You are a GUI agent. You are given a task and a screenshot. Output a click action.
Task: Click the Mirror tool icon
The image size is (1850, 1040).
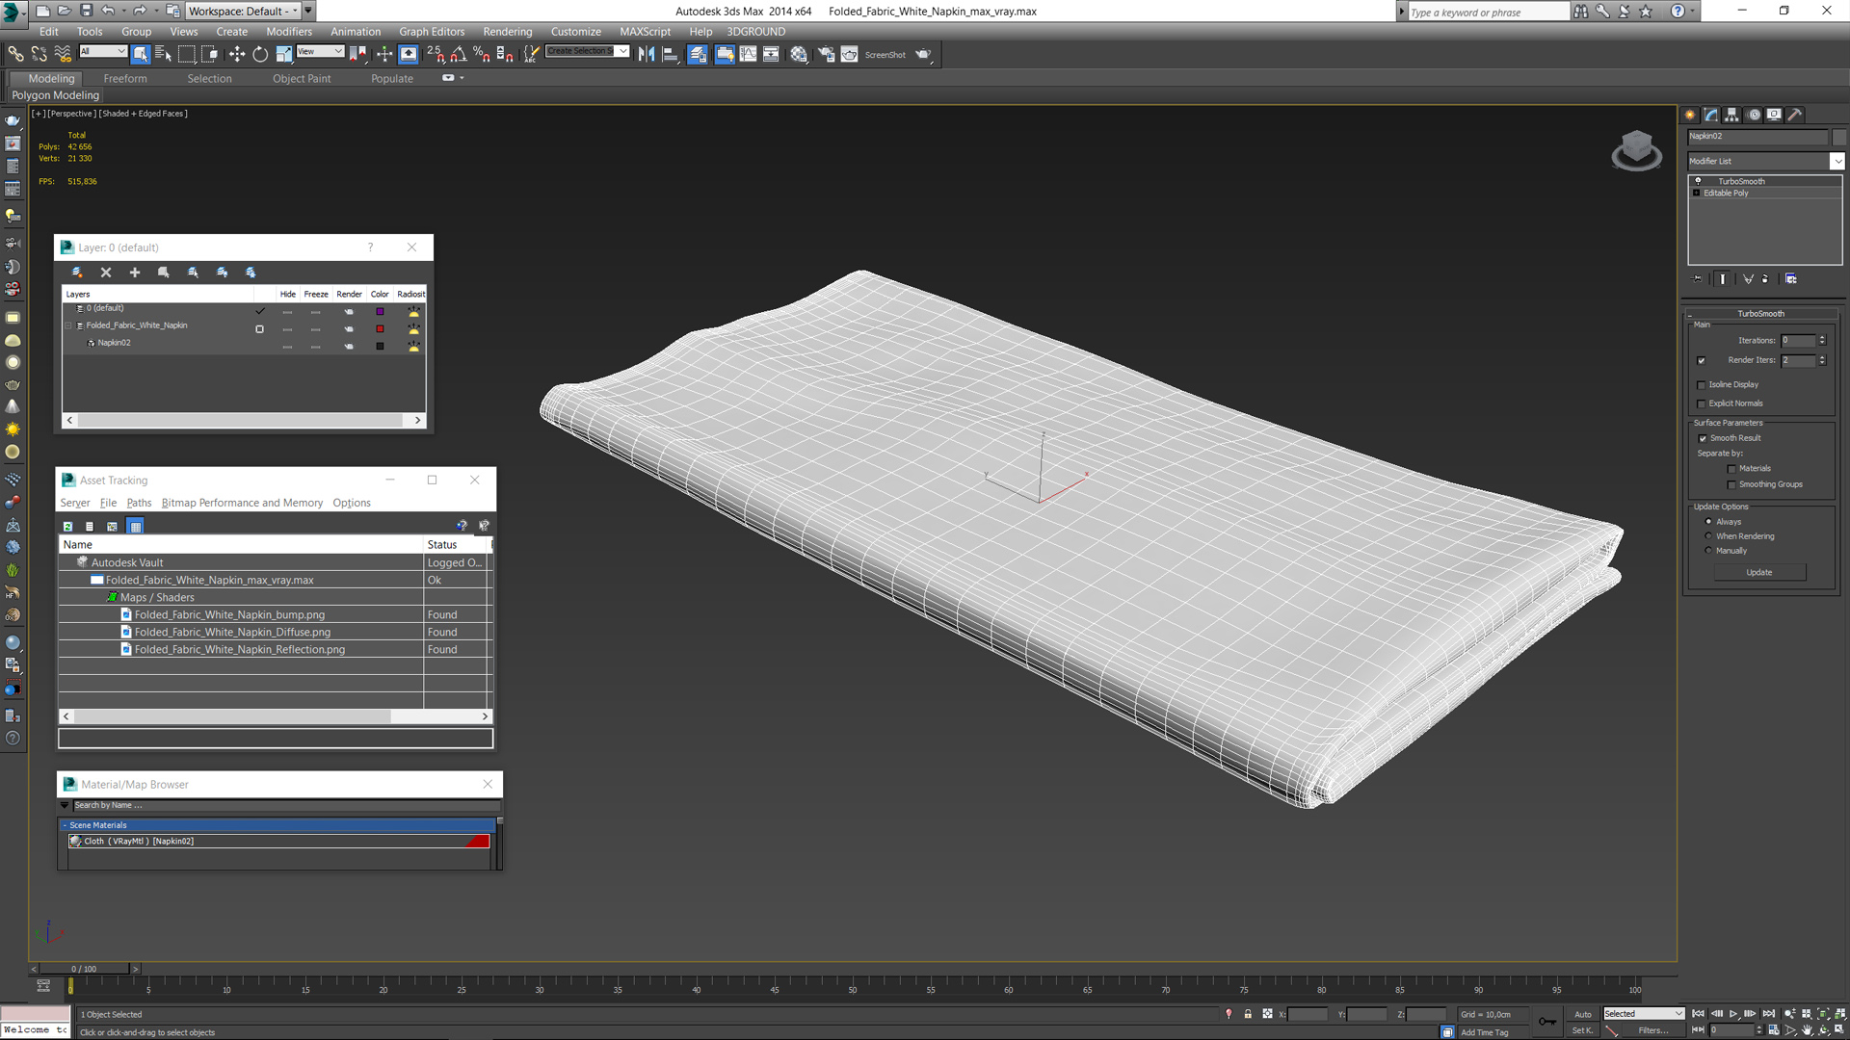647,55
